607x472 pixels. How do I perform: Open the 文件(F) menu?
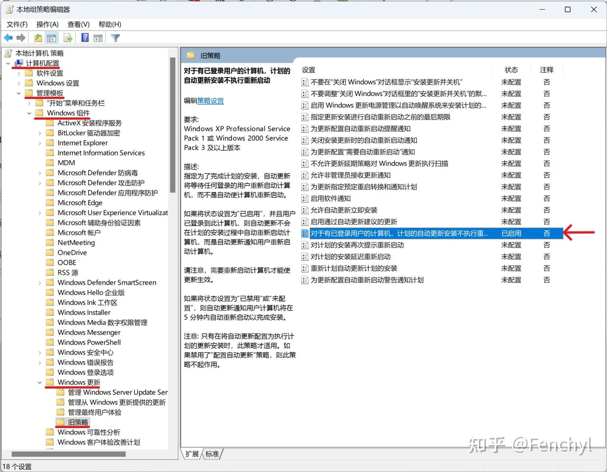[x=17, y=24]
